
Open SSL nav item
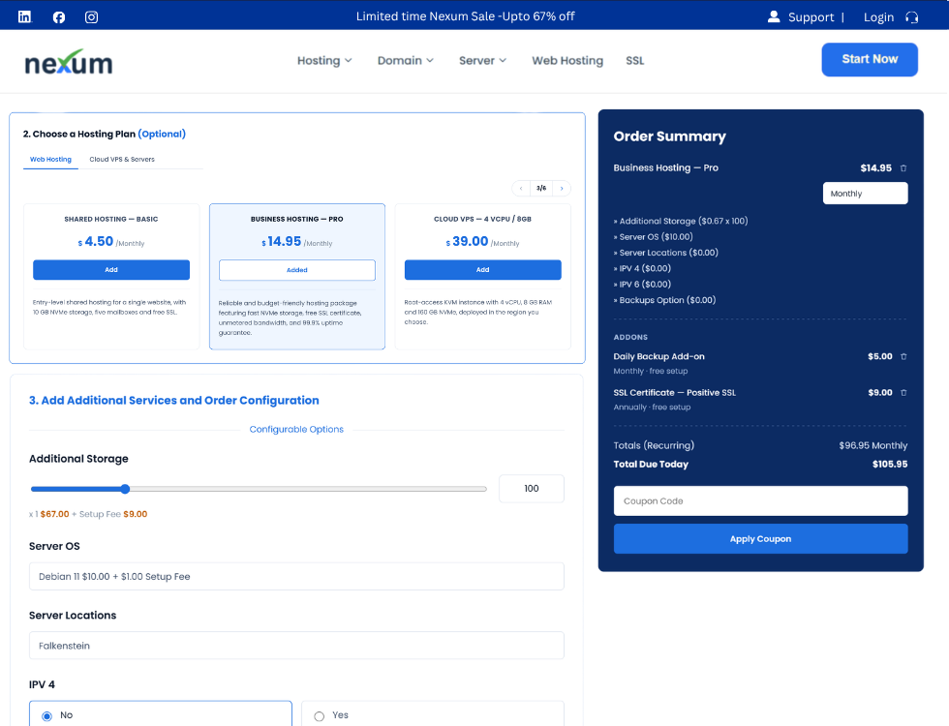tap(635, 60)
